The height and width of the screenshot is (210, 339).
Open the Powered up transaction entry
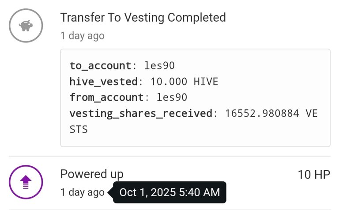coord(92,174)
